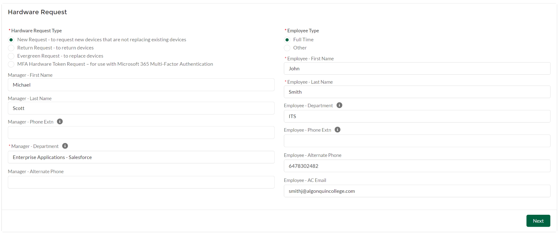Screen dimensions: 560x235
Task: Focus the empty Manager - Phone Extn field
Action: click(x=141, y=133)
